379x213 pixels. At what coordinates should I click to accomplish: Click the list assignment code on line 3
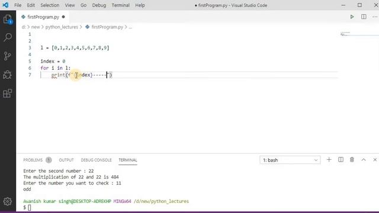[x=75, y=48]
